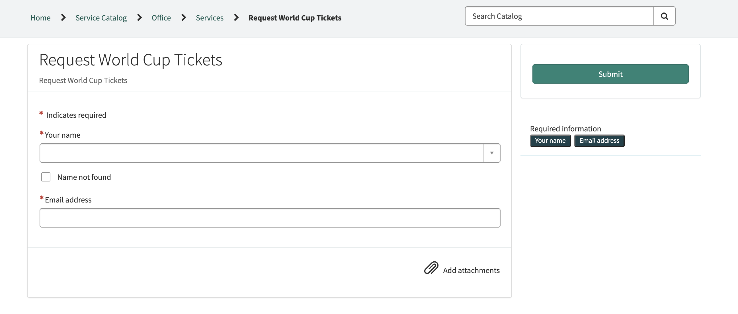Click chevron arrow after Home breadcrumb
This screenshot has height=314, width=738.
tap(63, 18)
